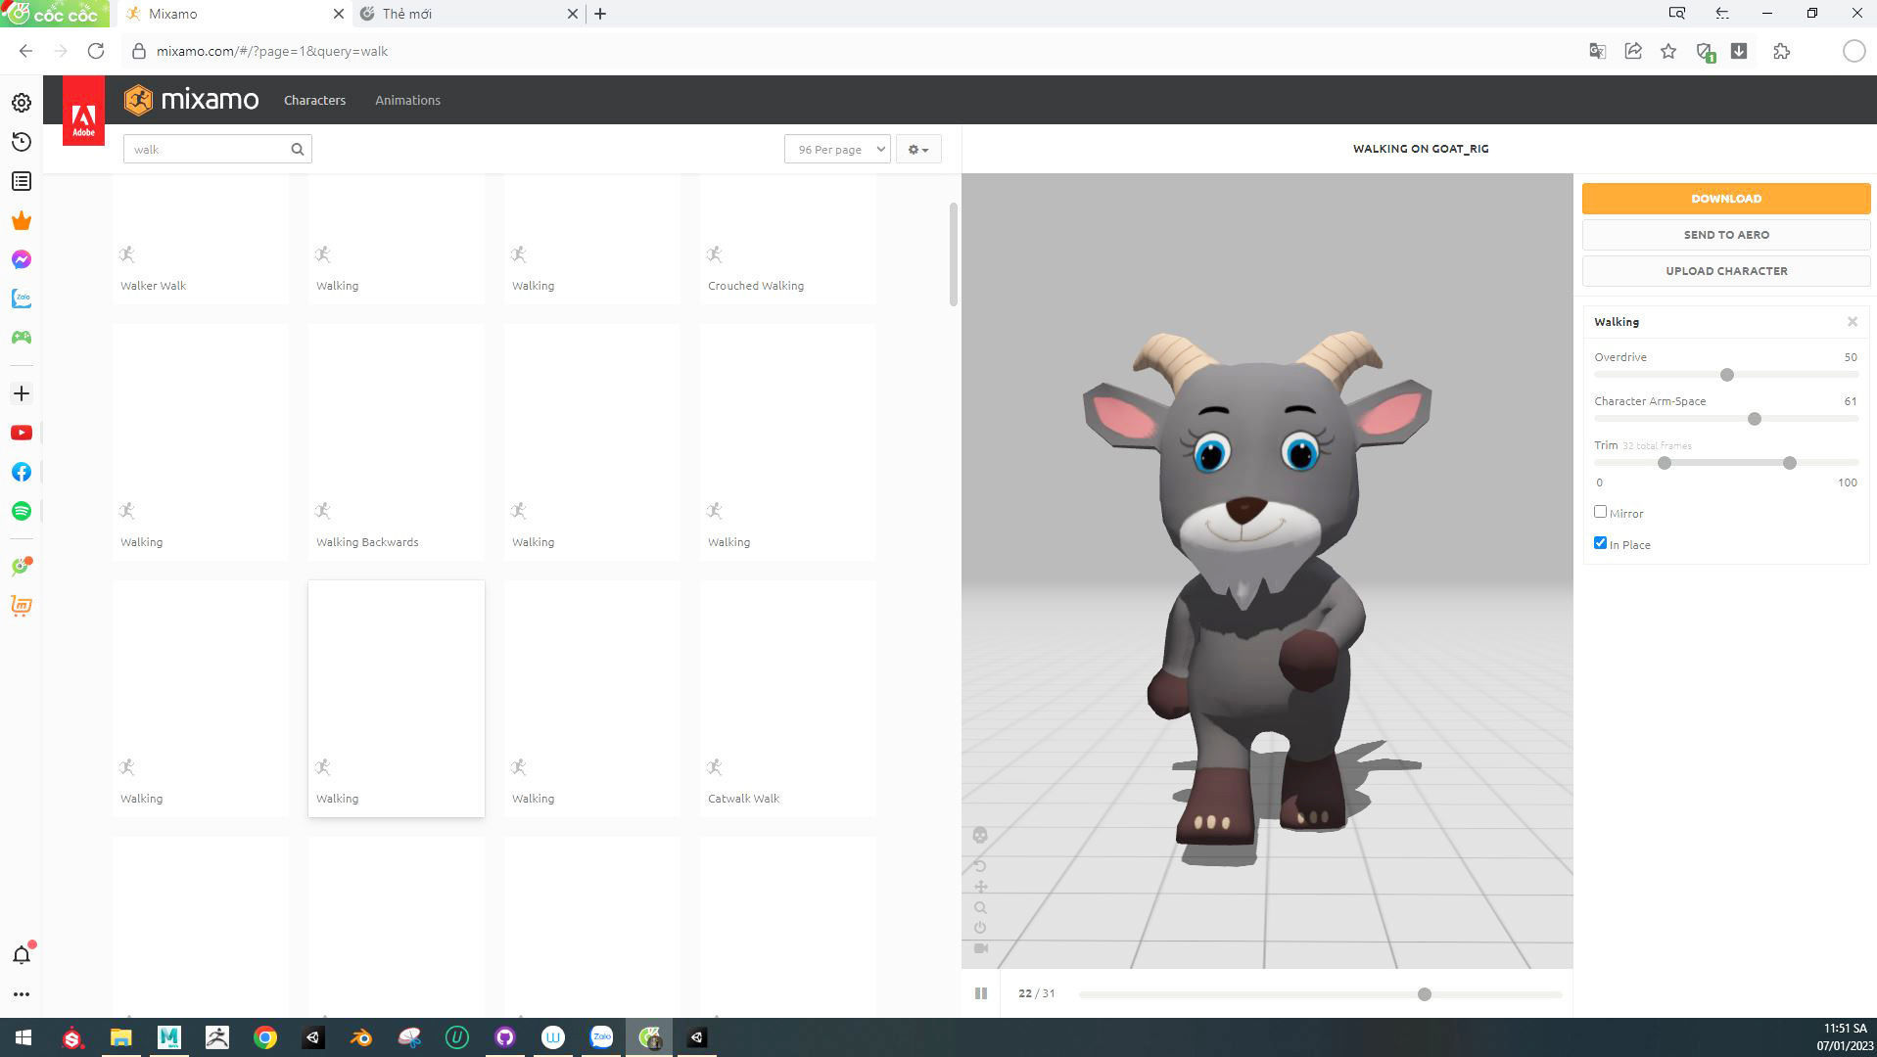The image size is (1877, 1057).
Task: Click the translate page icon
Action: [x=1597, y=51]
